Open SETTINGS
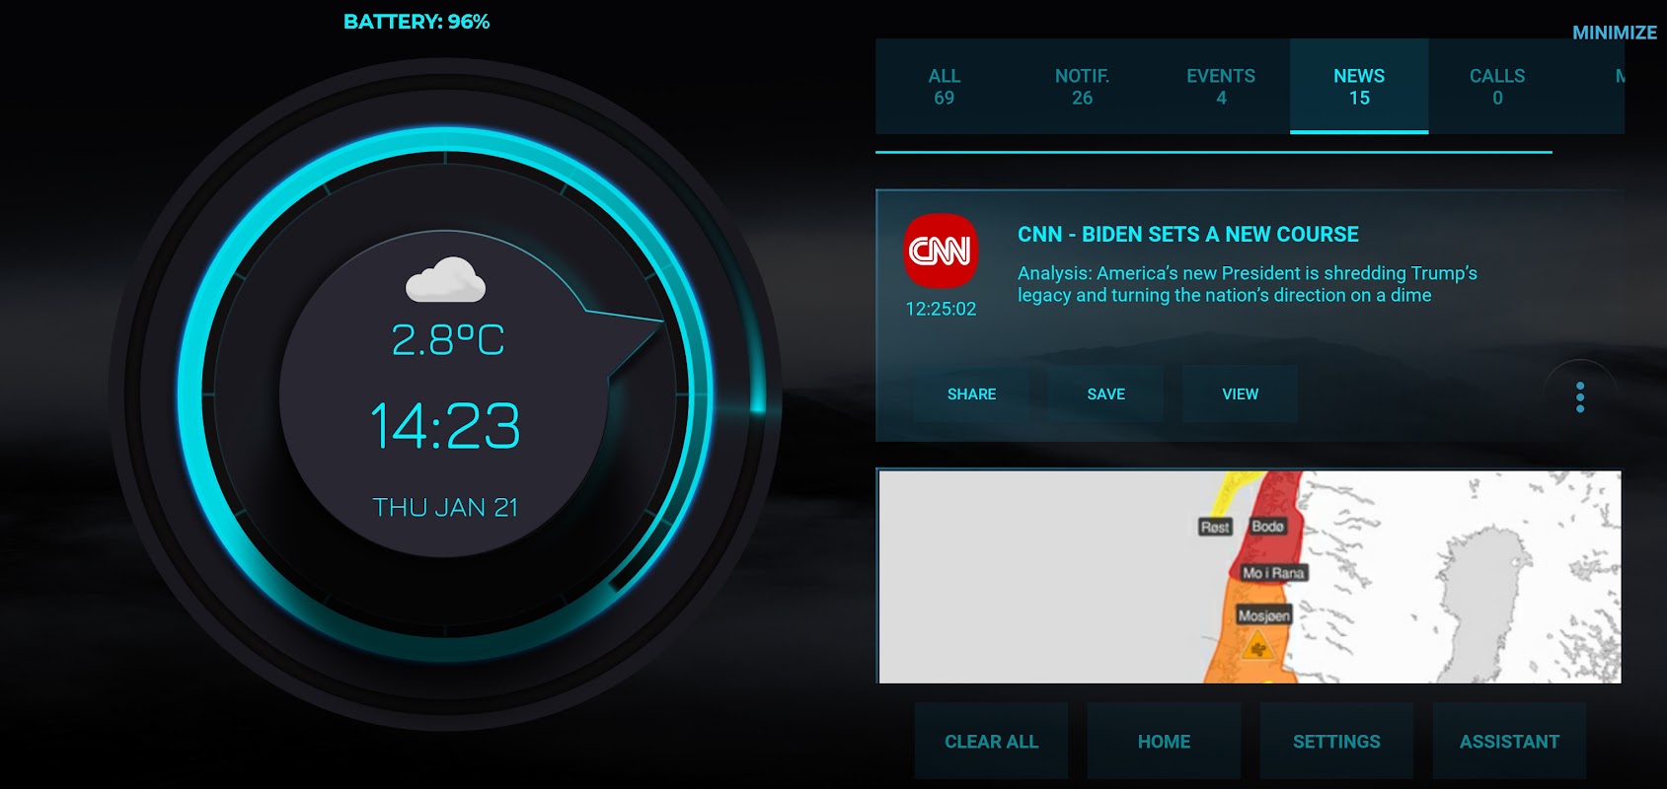The image size is (1667, 789). click(x=1336, y=742)
